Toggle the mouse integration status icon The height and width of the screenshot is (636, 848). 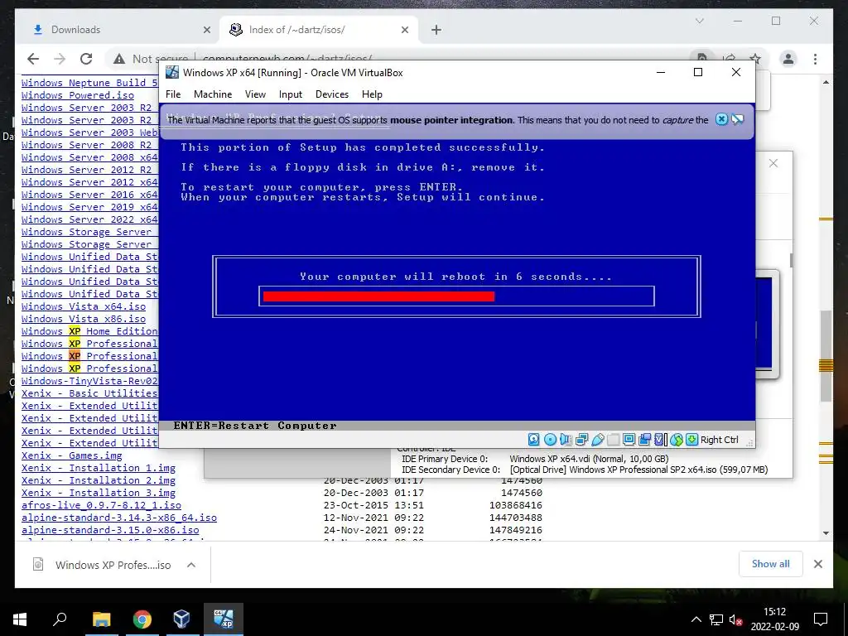(676, 440)
